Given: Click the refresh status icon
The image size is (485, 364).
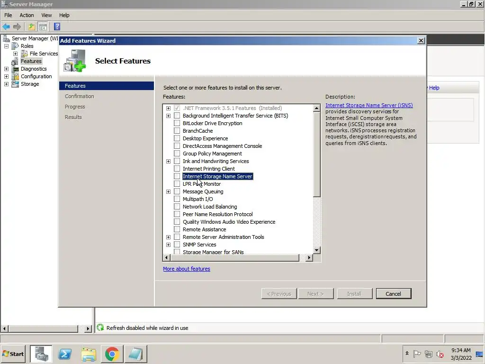Looking at the screenshot, I should pyautogui.click(x=100, y=328).
